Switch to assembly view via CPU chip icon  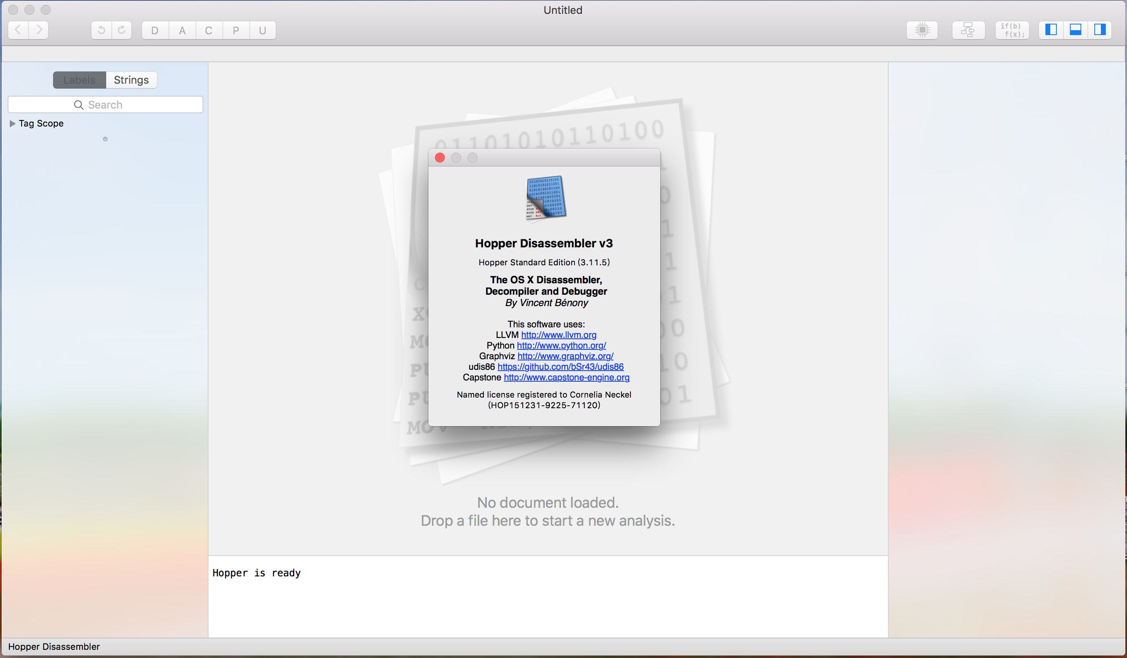tap(922, 30)
